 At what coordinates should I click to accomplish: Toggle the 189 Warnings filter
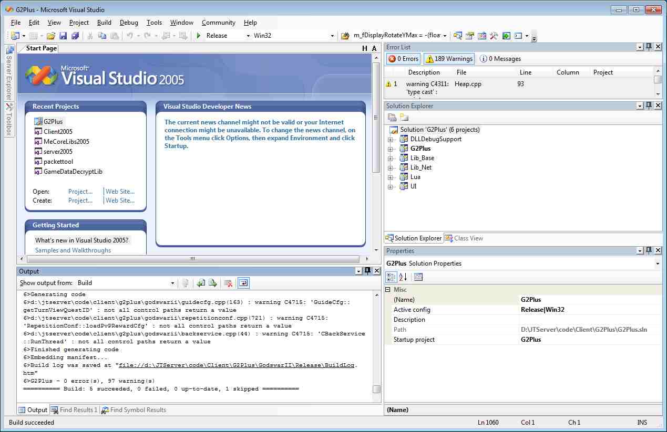[x=449, y=59]
